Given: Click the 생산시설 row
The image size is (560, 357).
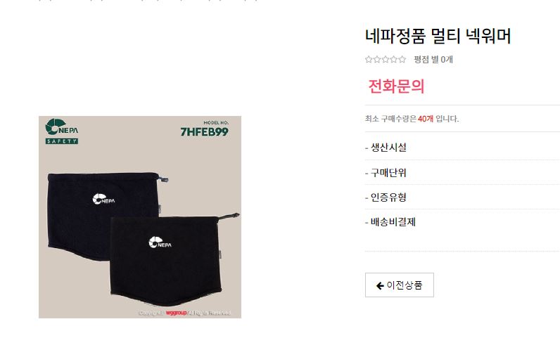Looking at the screenshot, I should pyautogui.click(x=462, y=148).
